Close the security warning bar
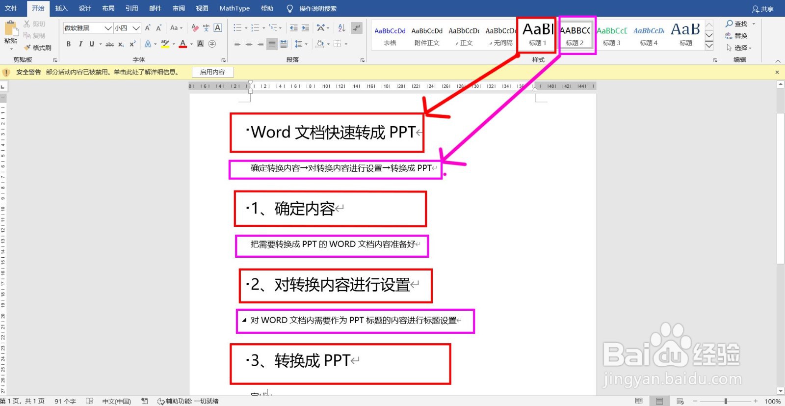The image size is (785, 406). click(x=777, y=72)
